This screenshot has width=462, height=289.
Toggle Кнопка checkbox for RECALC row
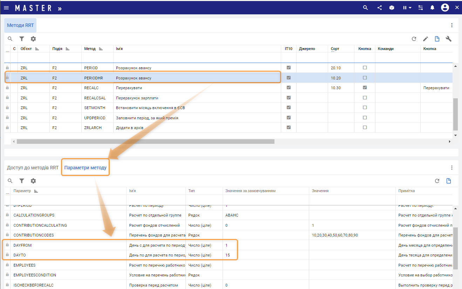coord(365,87)
